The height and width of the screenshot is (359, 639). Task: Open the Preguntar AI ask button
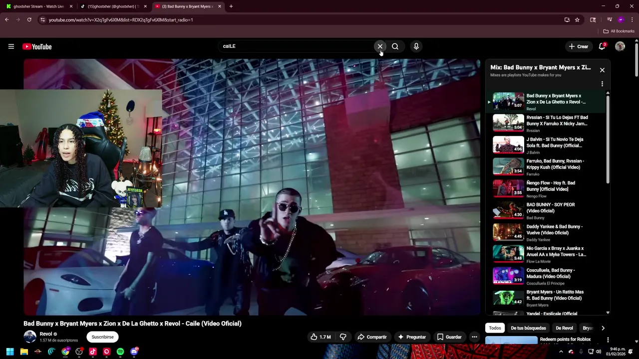click(x=411, y=337)
